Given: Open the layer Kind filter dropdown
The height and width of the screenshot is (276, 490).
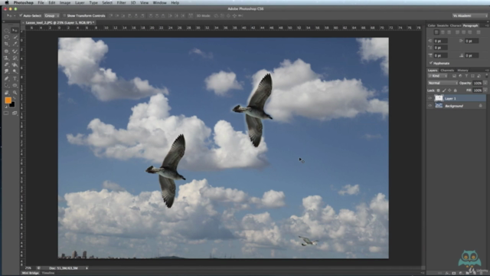Looking at the screenshot, I should coord(437,76).
